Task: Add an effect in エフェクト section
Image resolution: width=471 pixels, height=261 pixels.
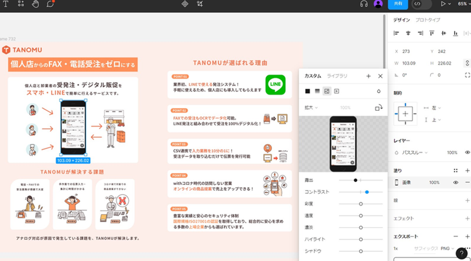Action: [467, 218]
